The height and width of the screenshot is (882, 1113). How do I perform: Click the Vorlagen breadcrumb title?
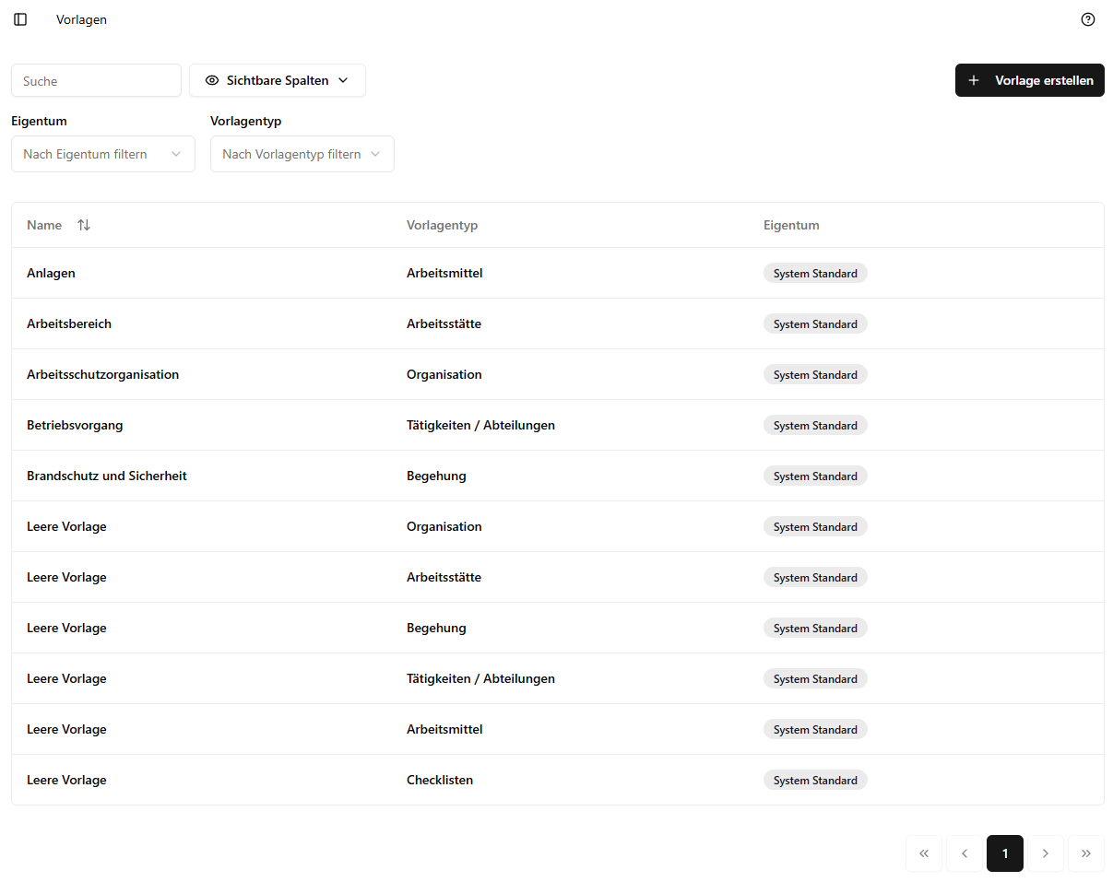click(x=81, y=19)
